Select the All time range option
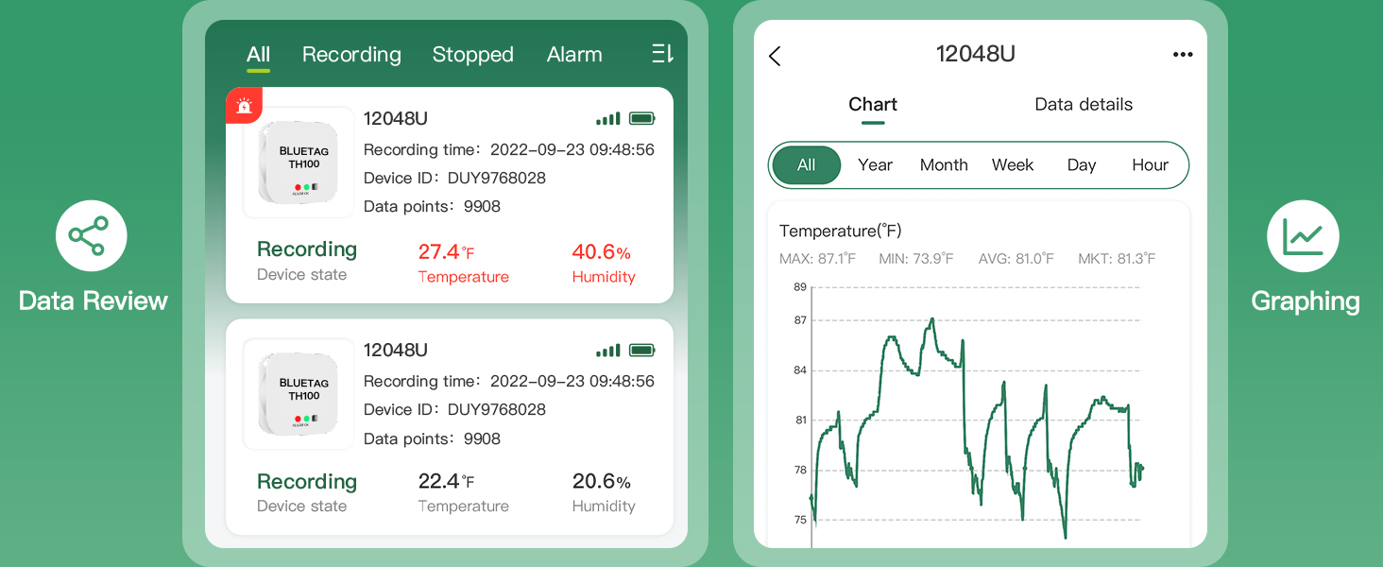Screen dimensions: 1383x567 [x=806, y=165]
